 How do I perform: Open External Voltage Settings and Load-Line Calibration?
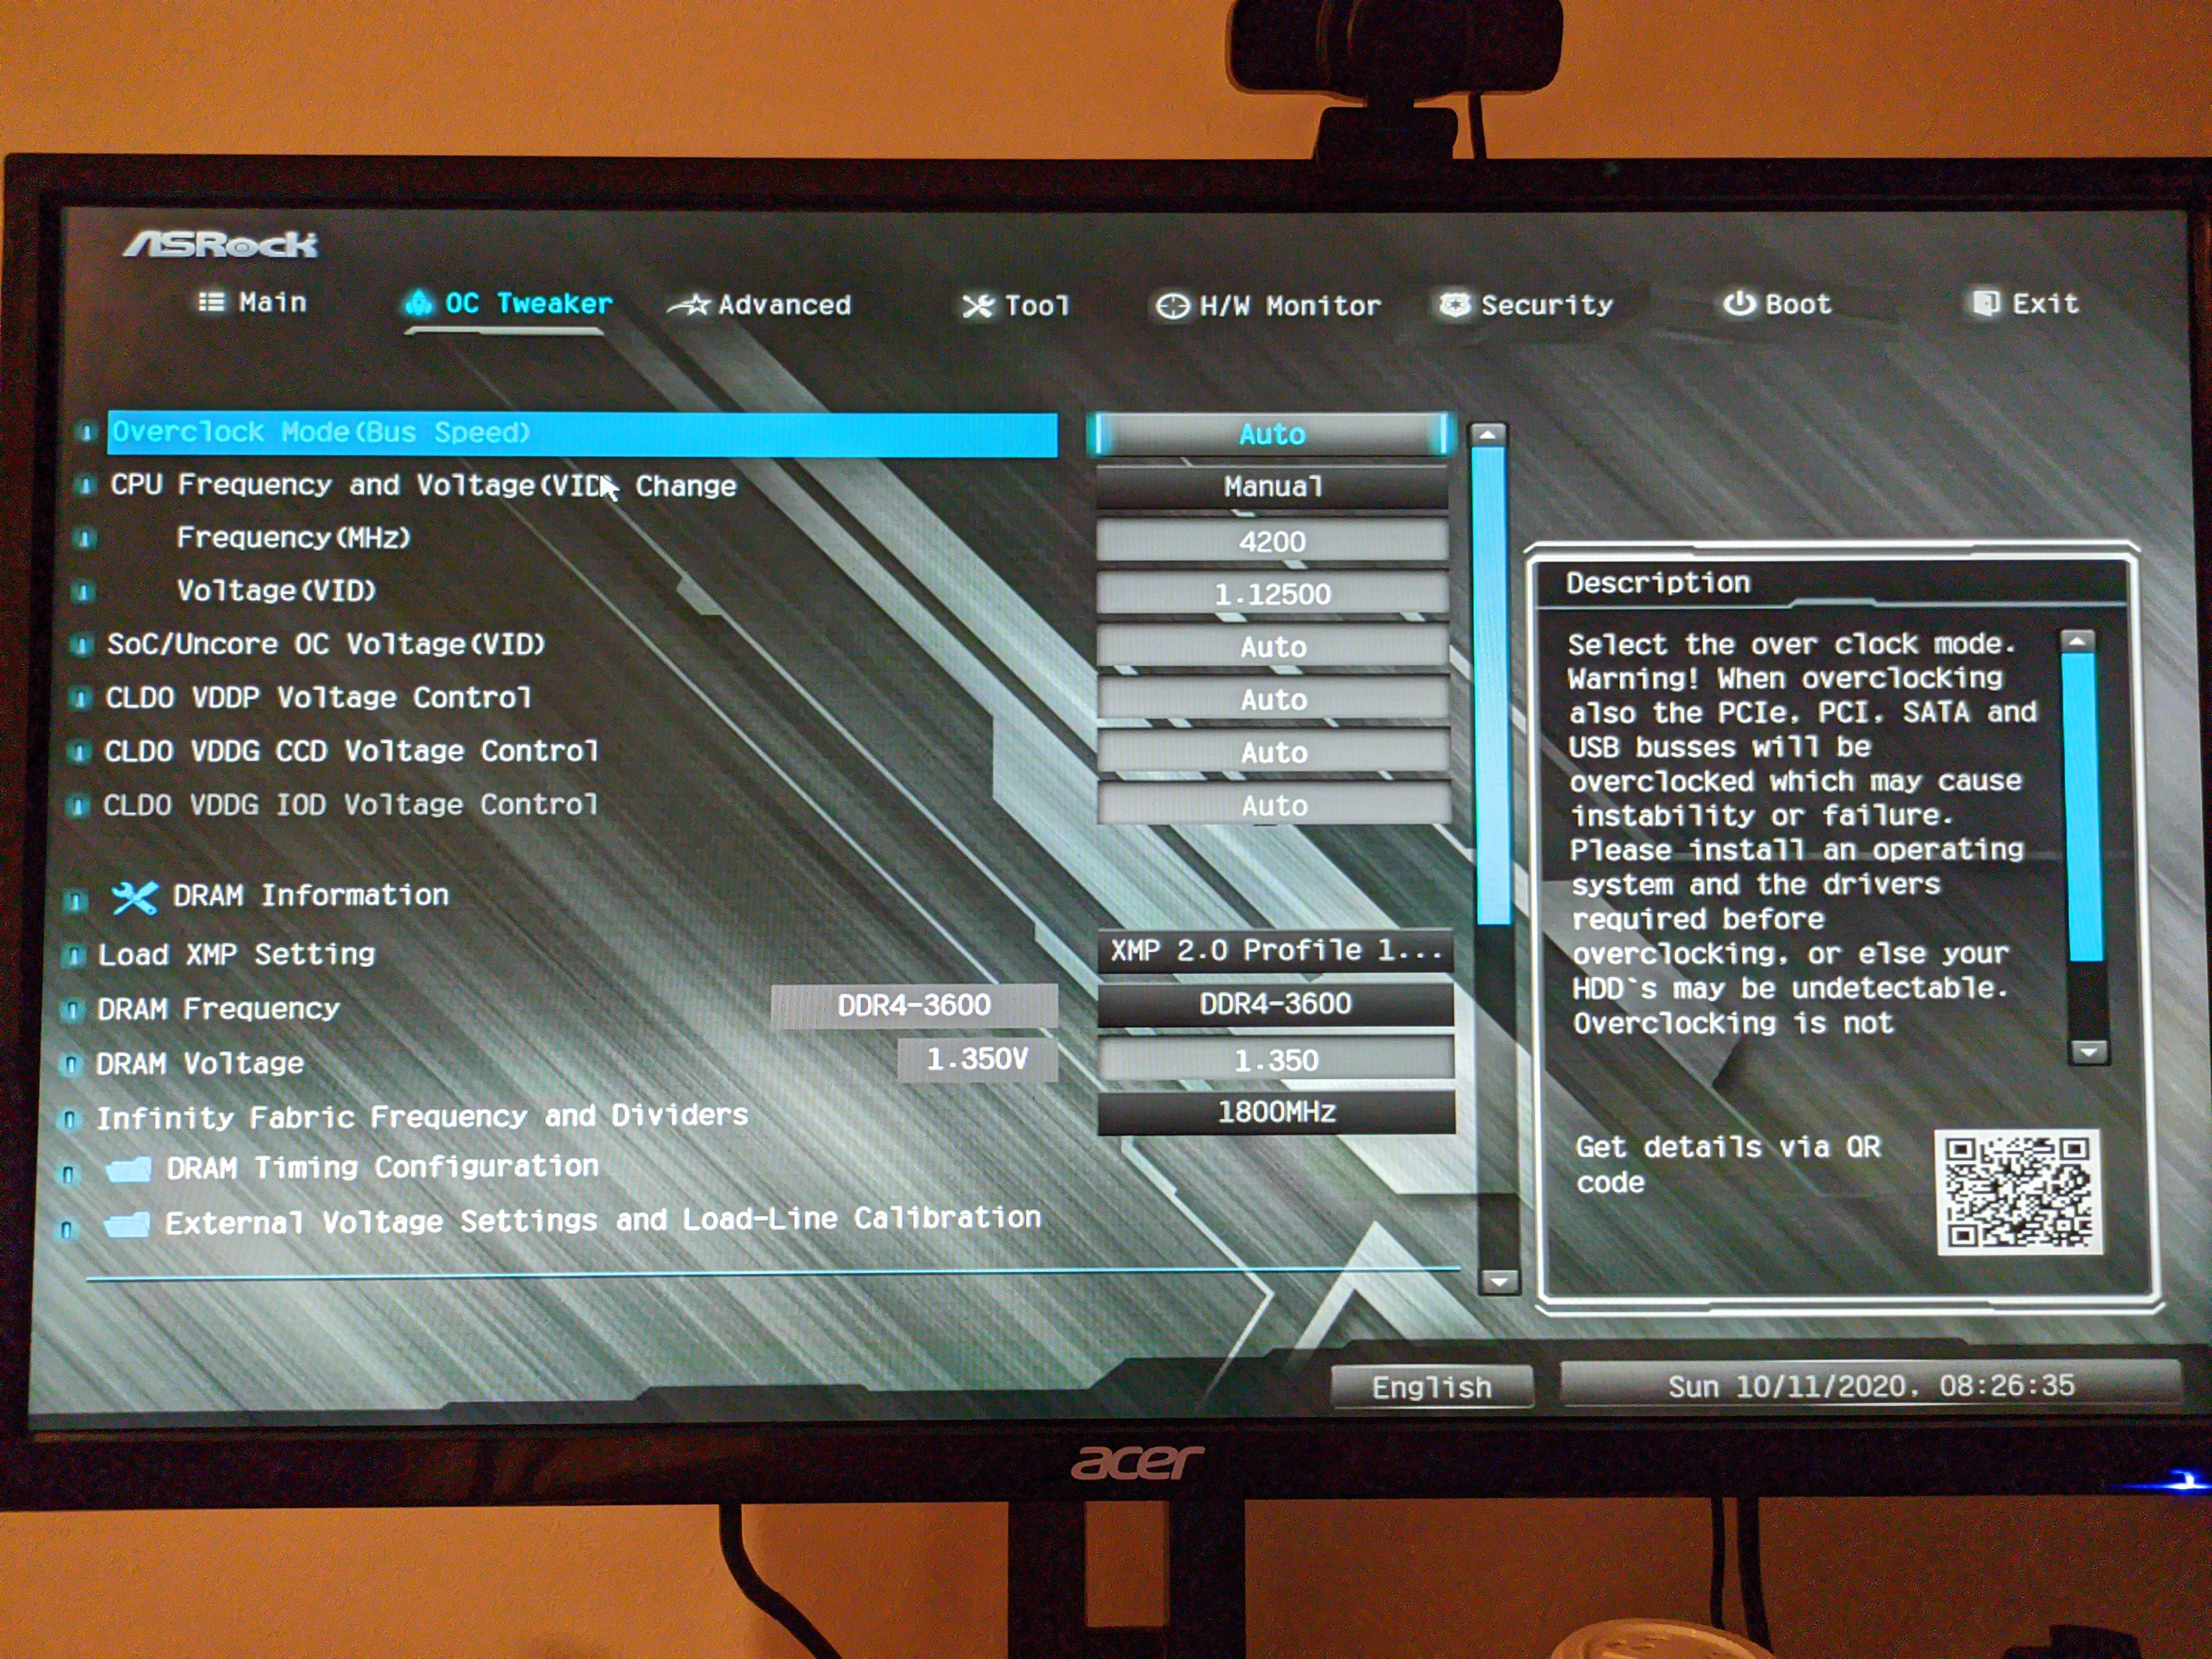(603, 1220)
